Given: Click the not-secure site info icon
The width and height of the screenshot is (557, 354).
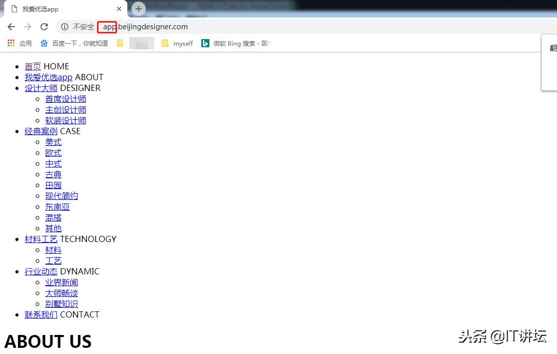Looking at the screenshot, I should (x=65, y=27).
